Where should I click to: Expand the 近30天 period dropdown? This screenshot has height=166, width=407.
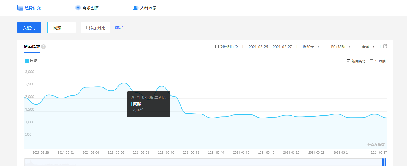[x=311, y=47]
